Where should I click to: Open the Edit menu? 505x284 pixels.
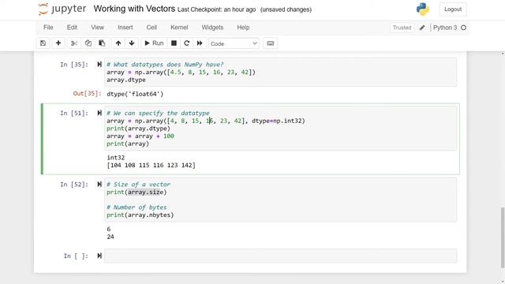click(x=72, y=28)
